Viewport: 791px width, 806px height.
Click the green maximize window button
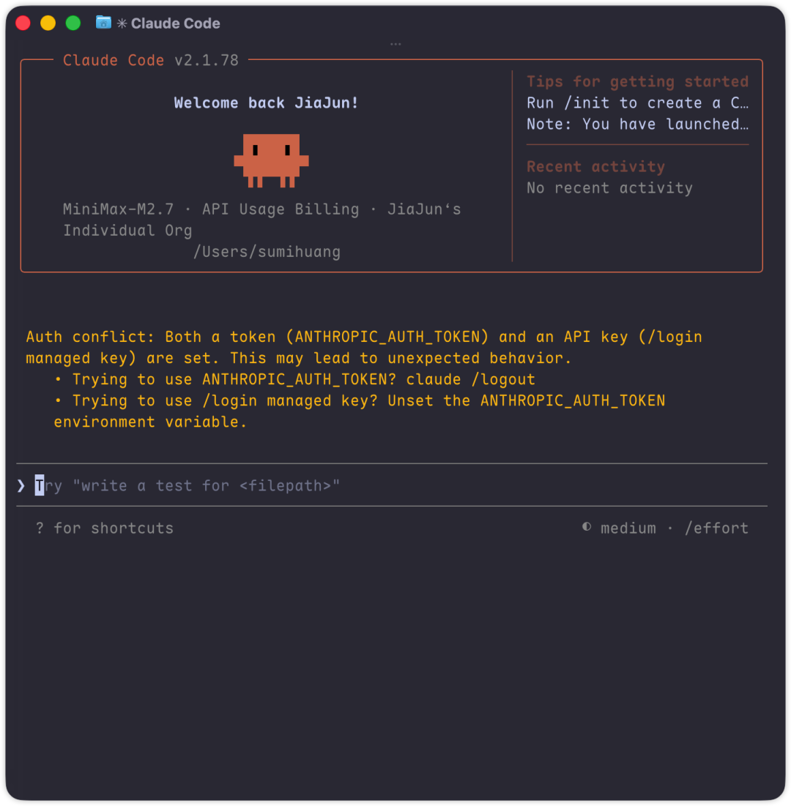click(x=73, y=23)
